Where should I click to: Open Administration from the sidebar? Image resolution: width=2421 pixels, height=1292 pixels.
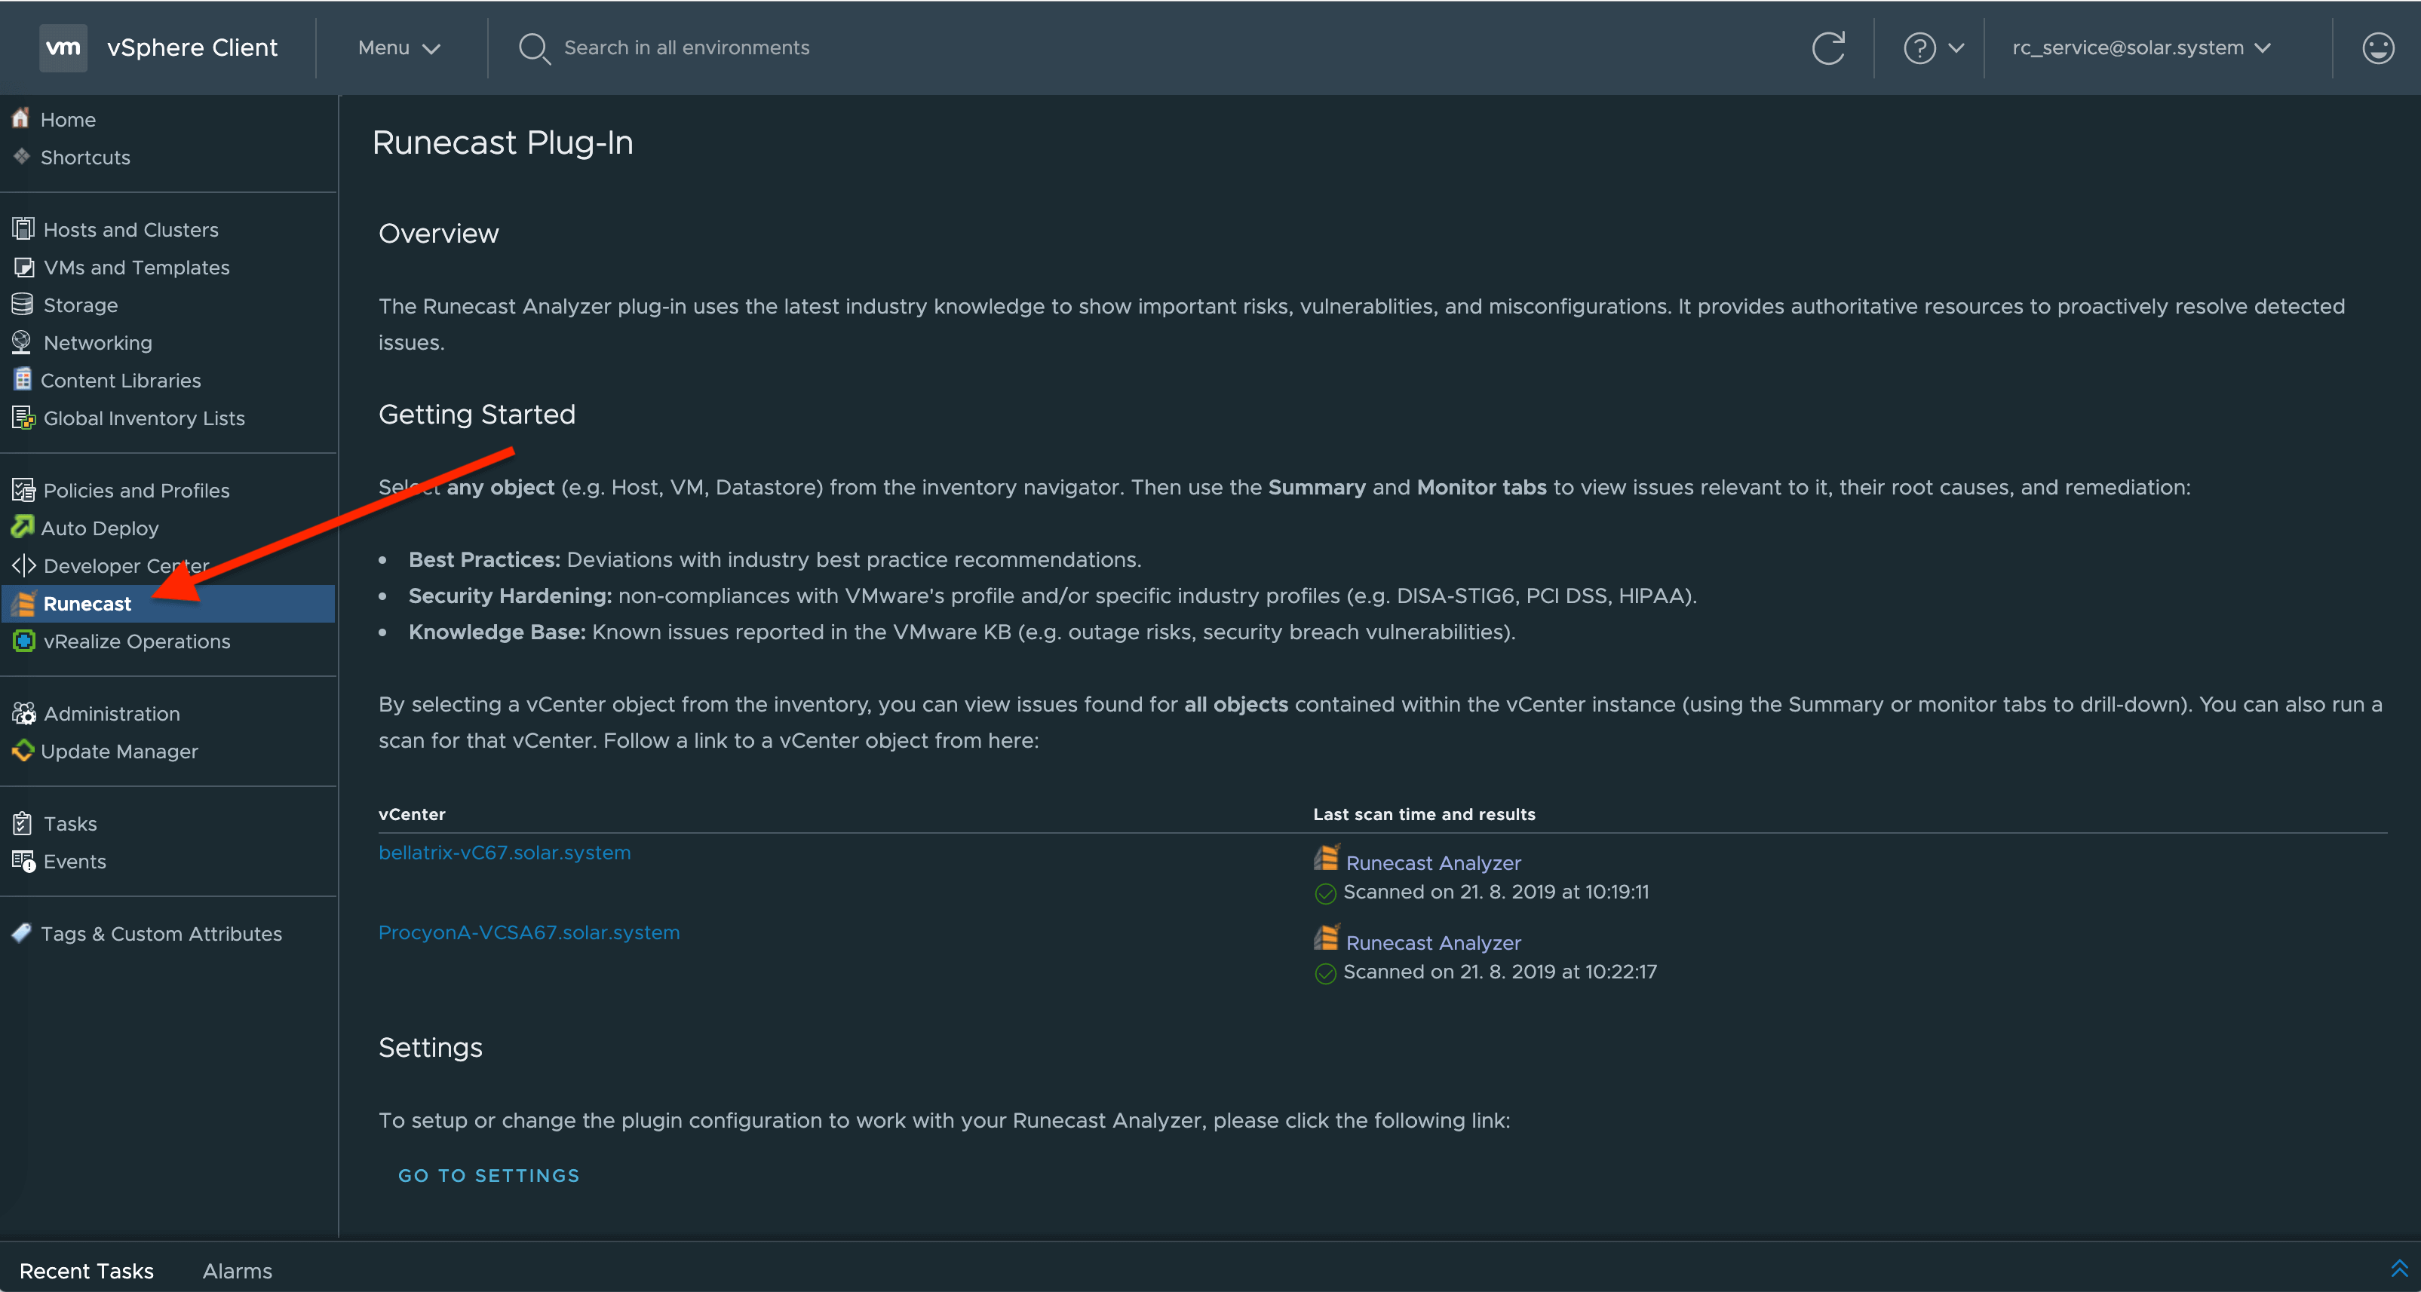point(112,713)
